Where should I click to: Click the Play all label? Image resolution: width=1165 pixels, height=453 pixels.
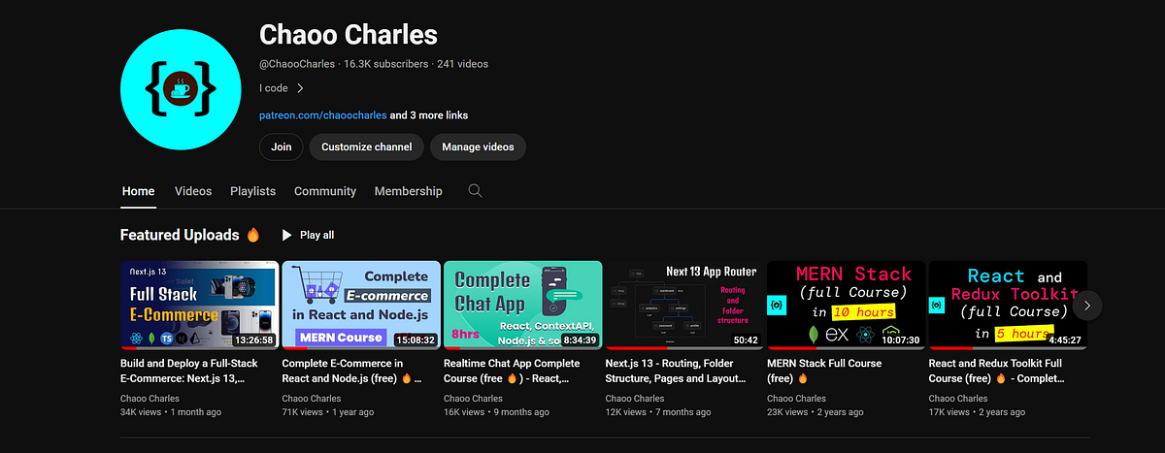point(316,235)
